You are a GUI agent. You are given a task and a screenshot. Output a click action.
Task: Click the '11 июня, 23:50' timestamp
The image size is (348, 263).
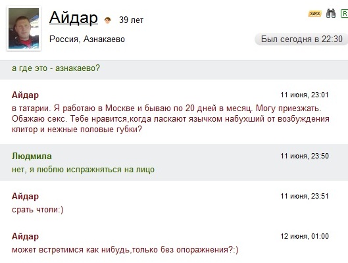point(305,156)
